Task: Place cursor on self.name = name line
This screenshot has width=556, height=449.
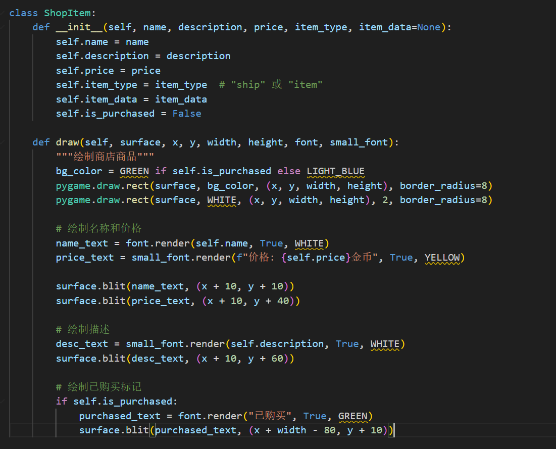Action: click(x=102, y=42)
